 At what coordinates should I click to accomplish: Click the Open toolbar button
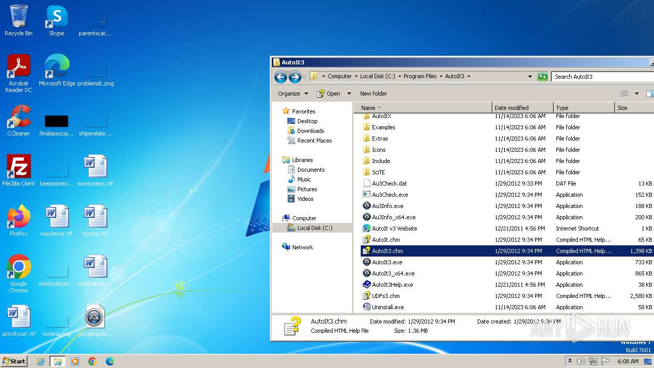coord(329,94)
